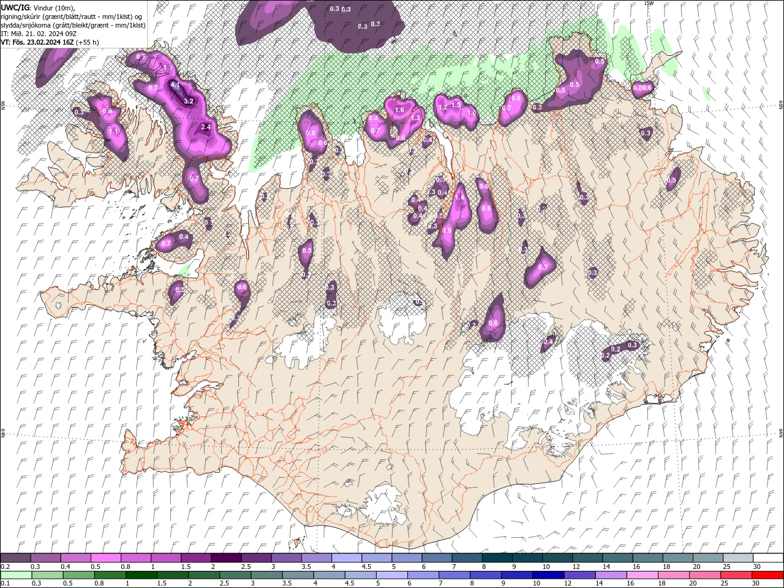The width and height of the screenshot is (784, 588).
Task: Click the 'IT: Mið. 21. 02. 2024 09Z' text
Action: pos(39,34)
